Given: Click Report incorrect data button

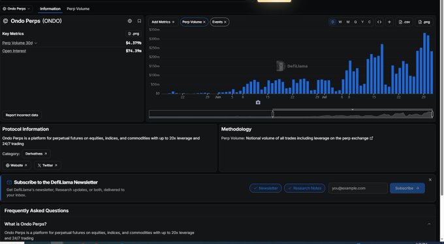Looking at the screenshot, I should point(22,115).
